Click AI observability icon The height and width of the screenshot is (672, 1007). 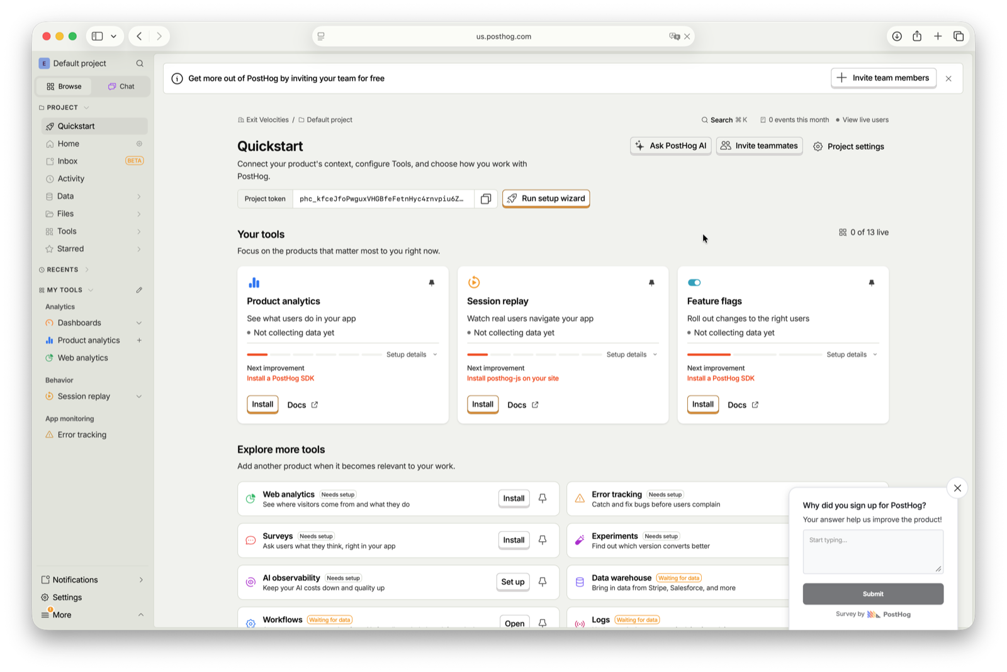250,582
